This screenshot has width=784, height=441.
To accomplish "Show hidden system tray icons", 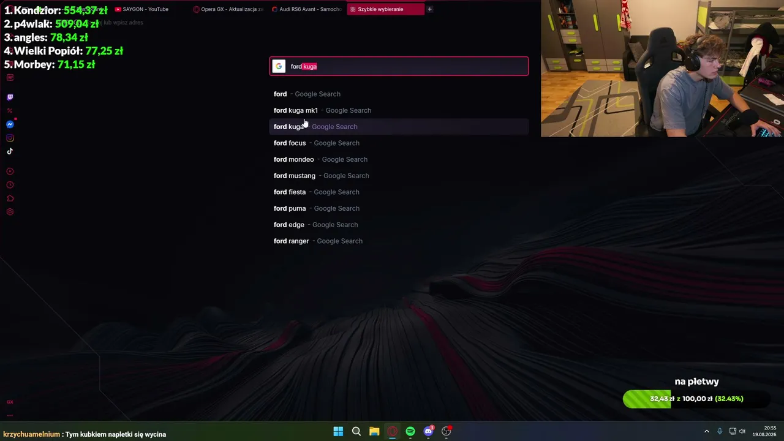I will point(706,431).
